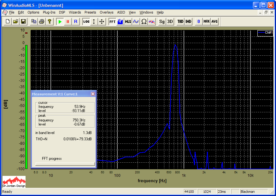Pause measurement with the red pause button
The height and width of the screenshot is (196, 276).
pyautogui.click(x=68, y=21)
